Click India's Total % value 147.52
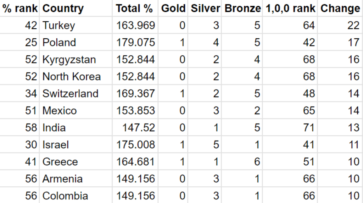 [x=139, y=128]
